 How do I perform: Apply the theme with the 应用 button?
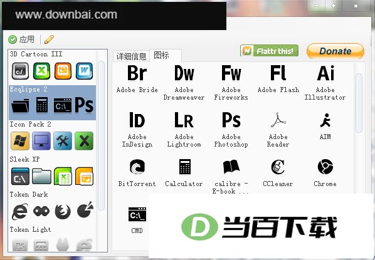(x=21, y=39)
